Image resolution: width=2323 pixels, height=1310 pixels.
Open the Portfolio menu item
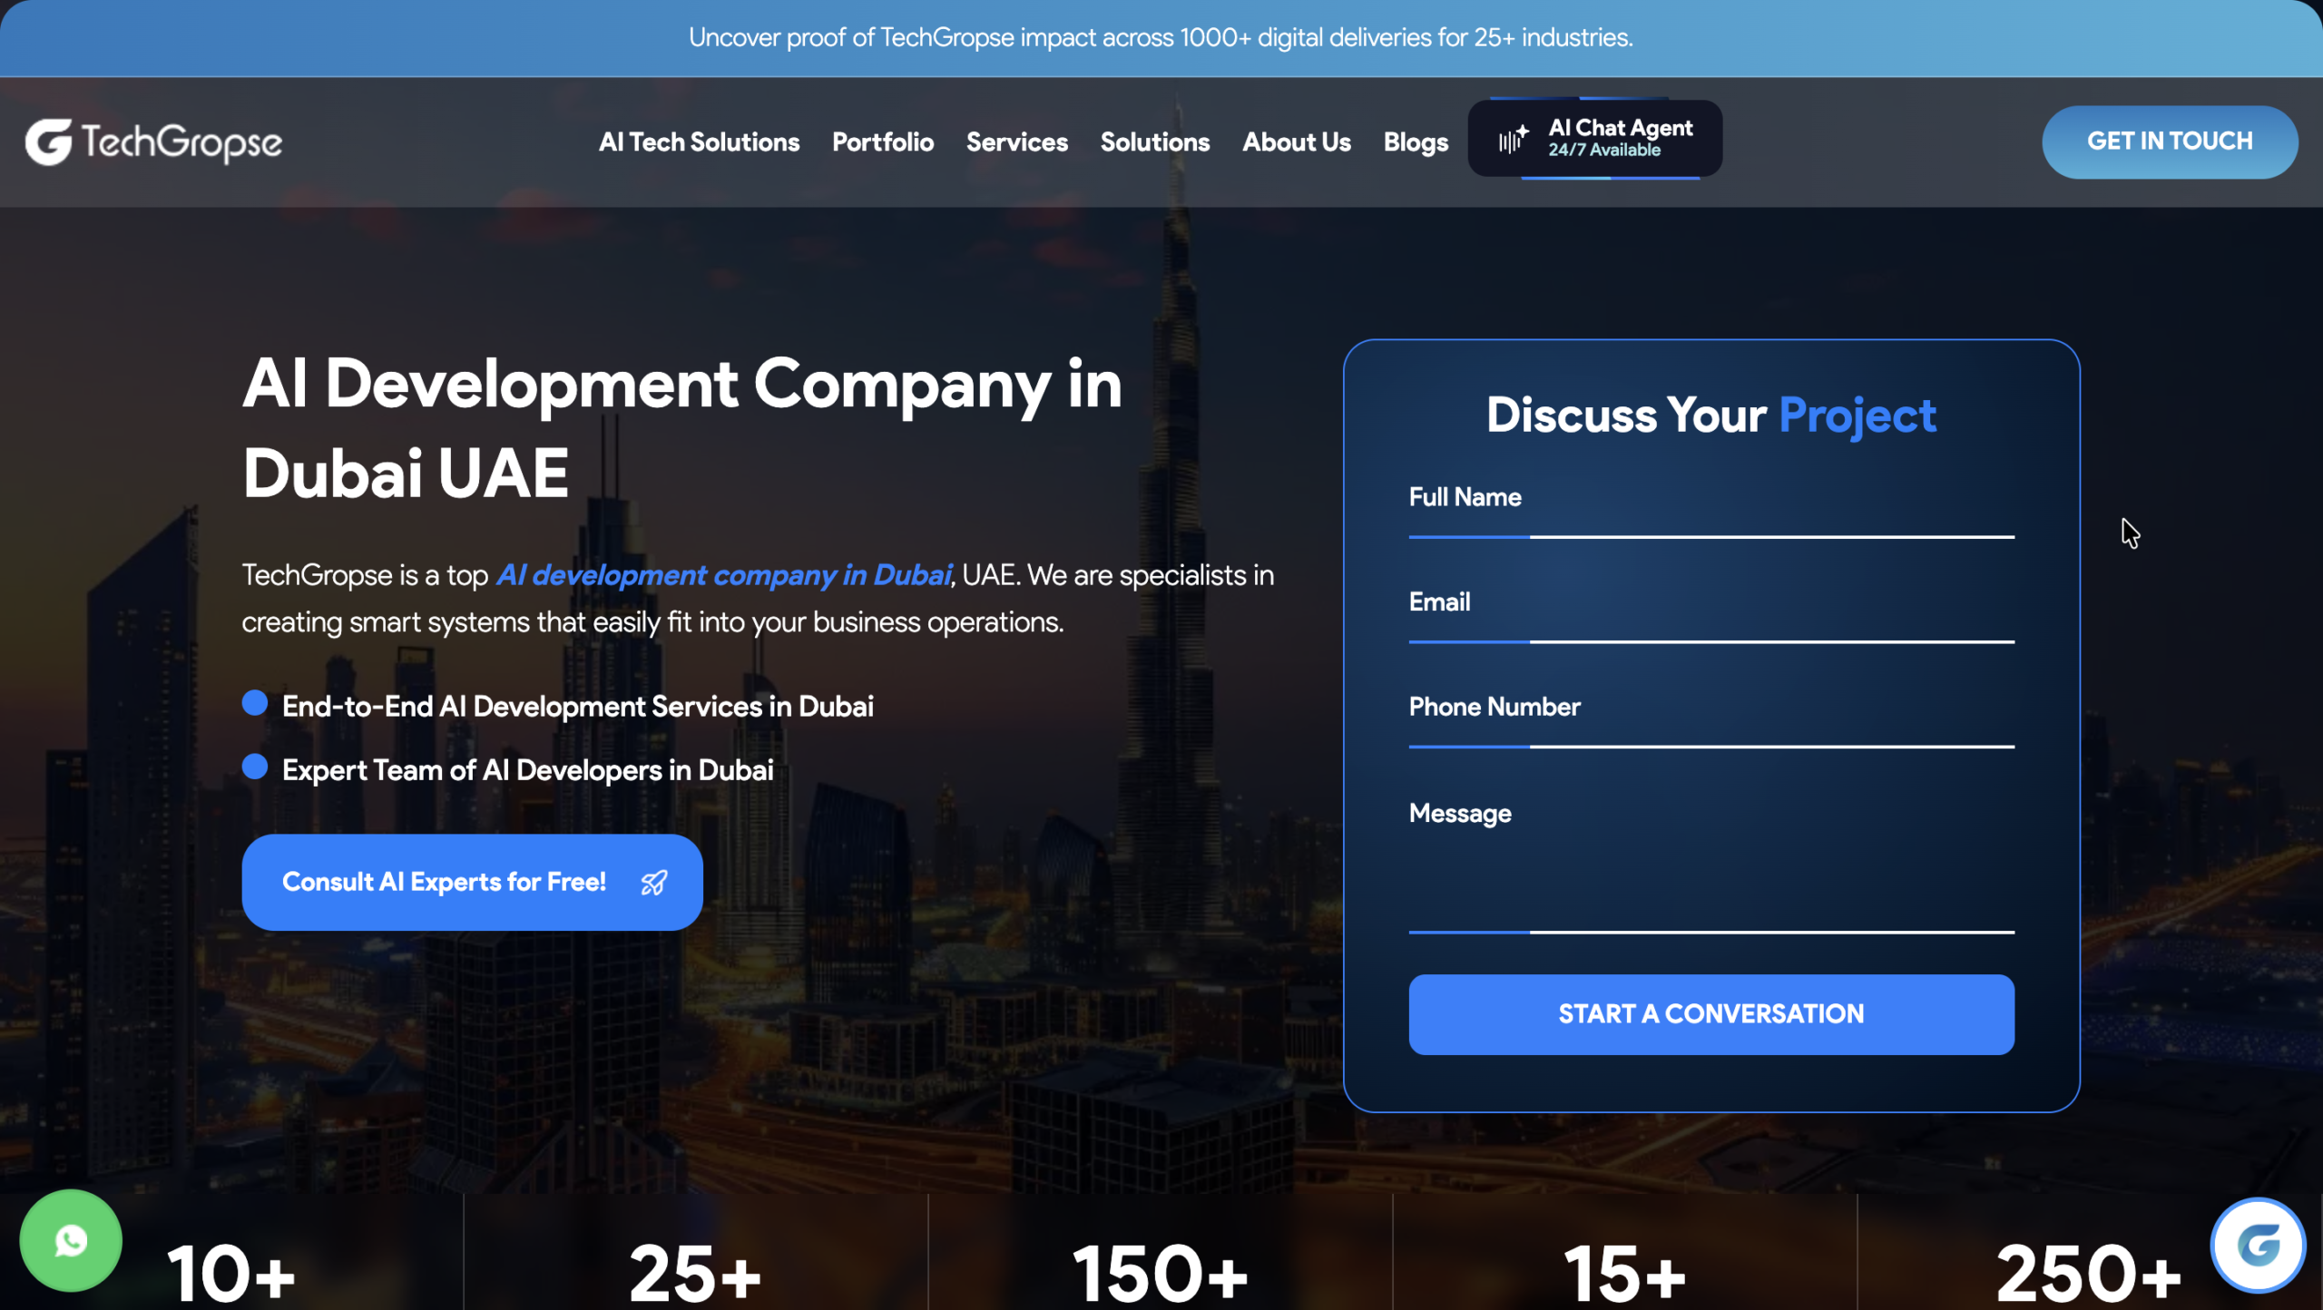pos(882,142)
